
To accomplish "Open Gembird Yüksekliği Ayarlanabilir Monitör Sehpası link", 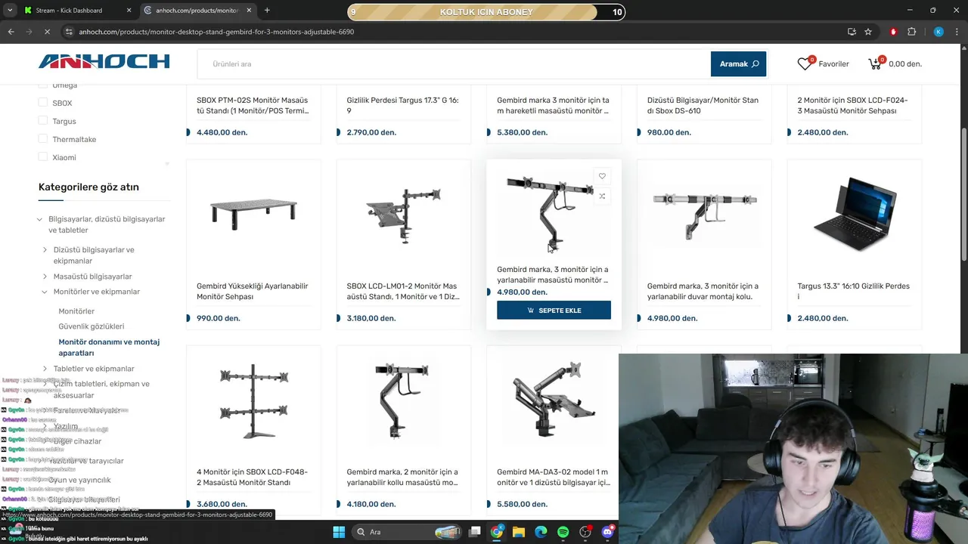I will click(x=253, y=292).
